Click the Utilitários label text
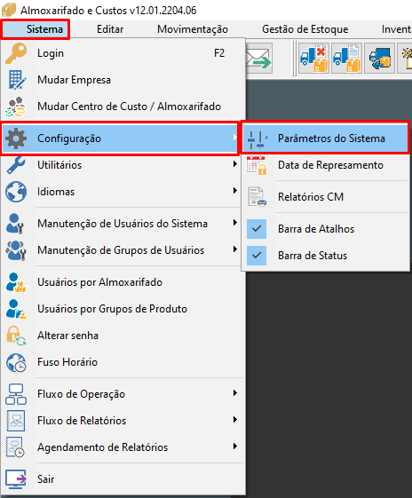The width and height of the screenshot is (412, 498). [x=59, y=165]
